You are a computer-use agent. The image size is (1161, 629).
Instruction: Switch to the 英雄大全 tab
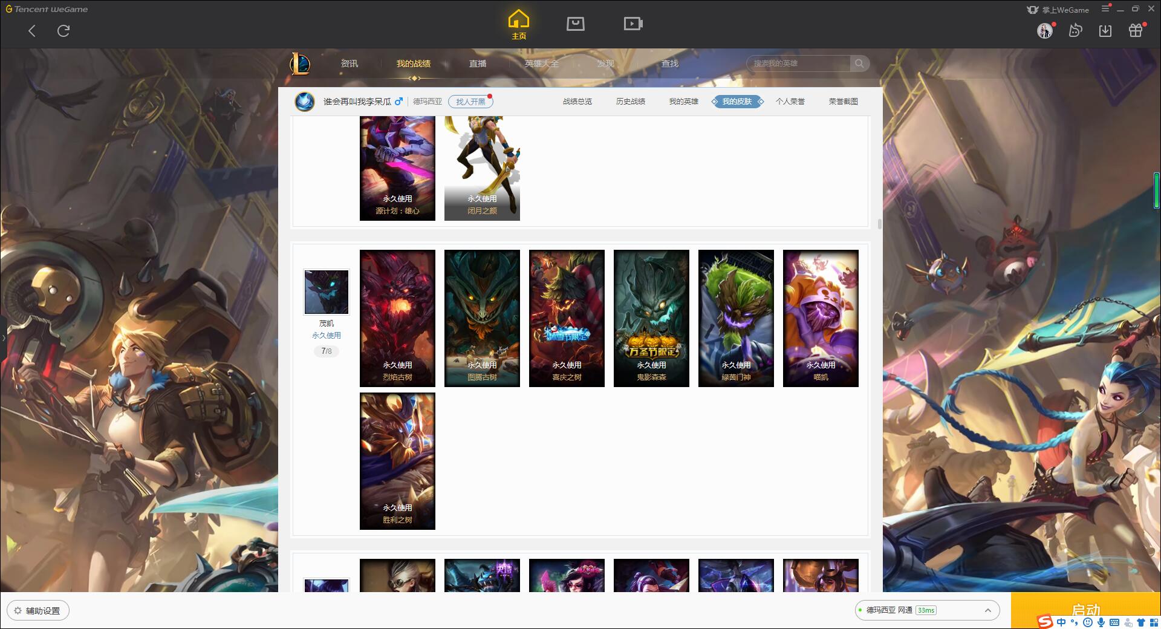[542, 64]
